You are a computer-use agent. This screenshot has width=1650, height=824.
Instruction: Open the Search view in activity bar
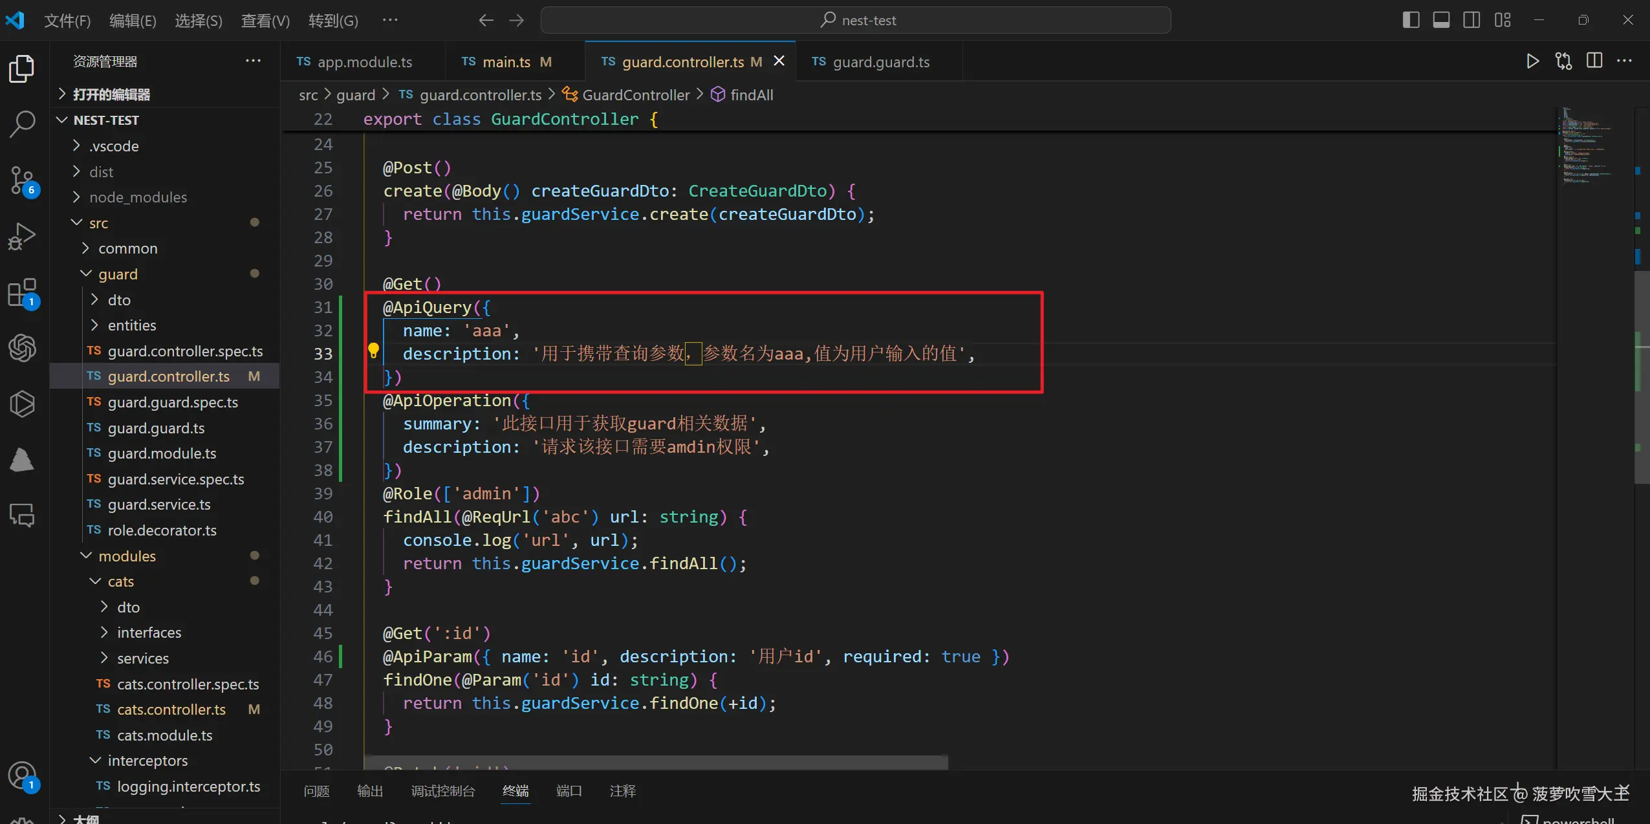click(x=22, y=124)
